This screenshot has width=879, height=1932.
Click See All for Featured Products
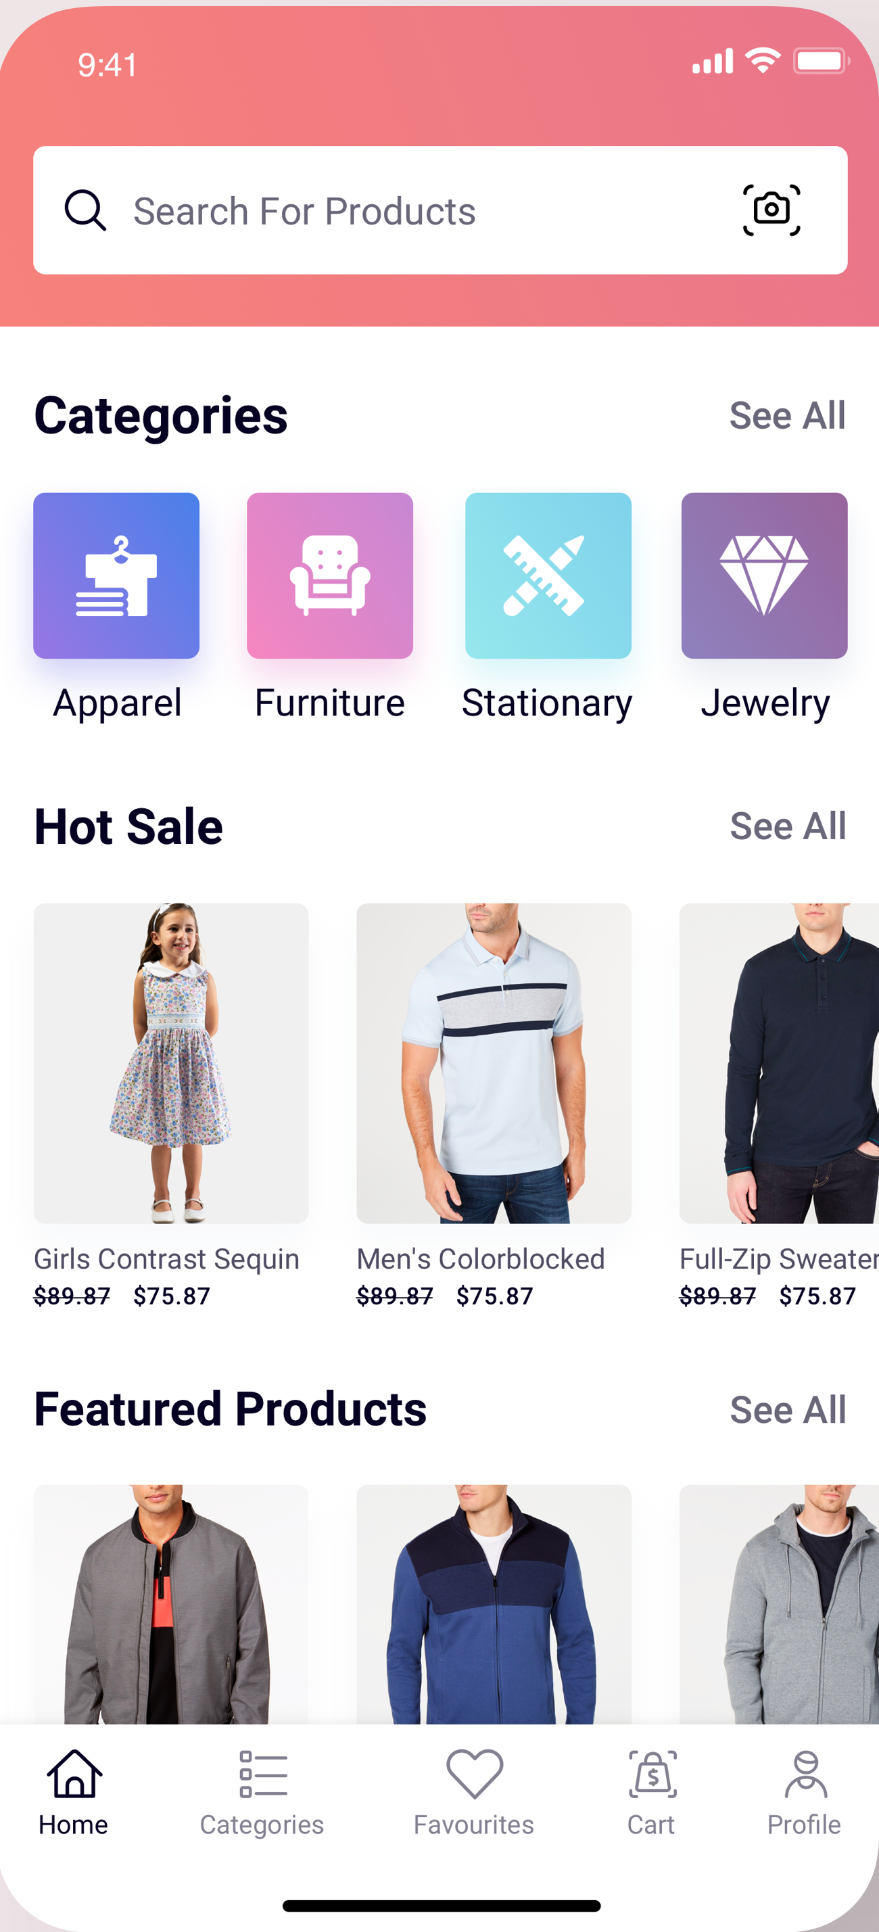(788, 1409)
